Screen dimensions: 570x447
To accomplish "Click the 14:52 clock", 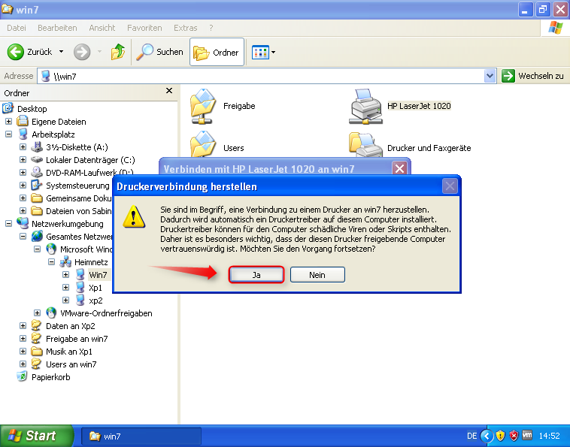I will tap(549, 436).
